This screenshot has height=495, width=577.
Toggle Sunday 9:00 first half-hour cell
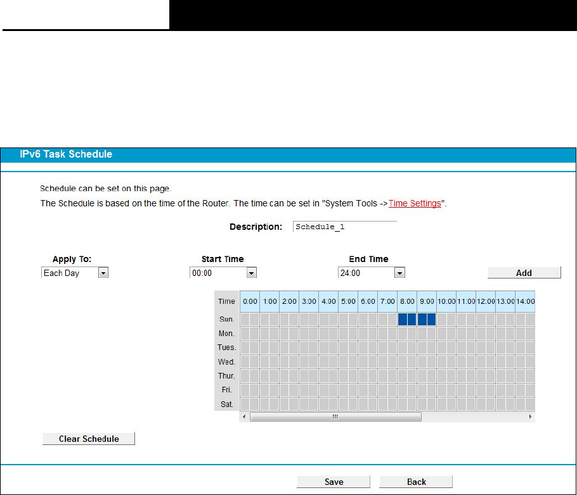tap(422, 319)
